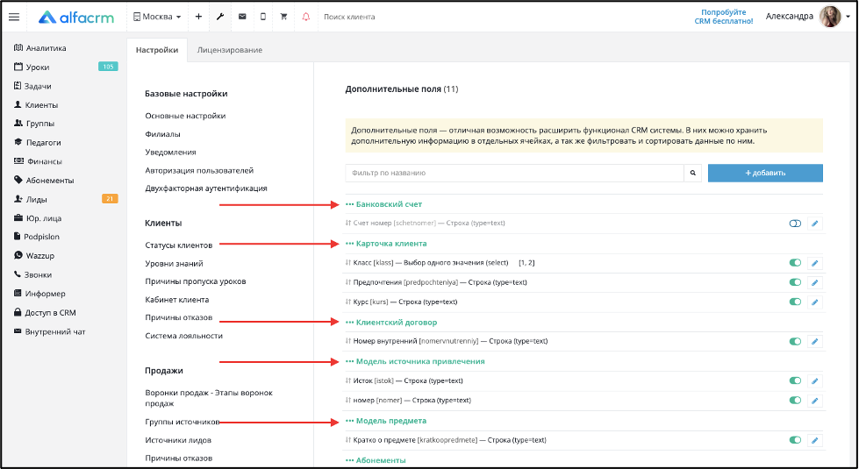Screen dimensions: 859x469
Task: Toggle the Курс field switch
Action: click(x=795, y=302)
